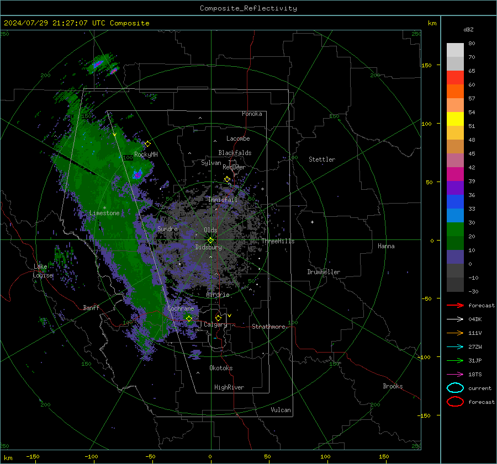Click the Sundre label

(x=167, y=228)
